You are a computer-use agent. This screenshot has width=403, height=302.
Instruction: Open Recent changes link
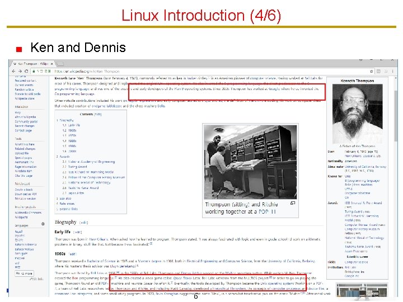(25, 126)
